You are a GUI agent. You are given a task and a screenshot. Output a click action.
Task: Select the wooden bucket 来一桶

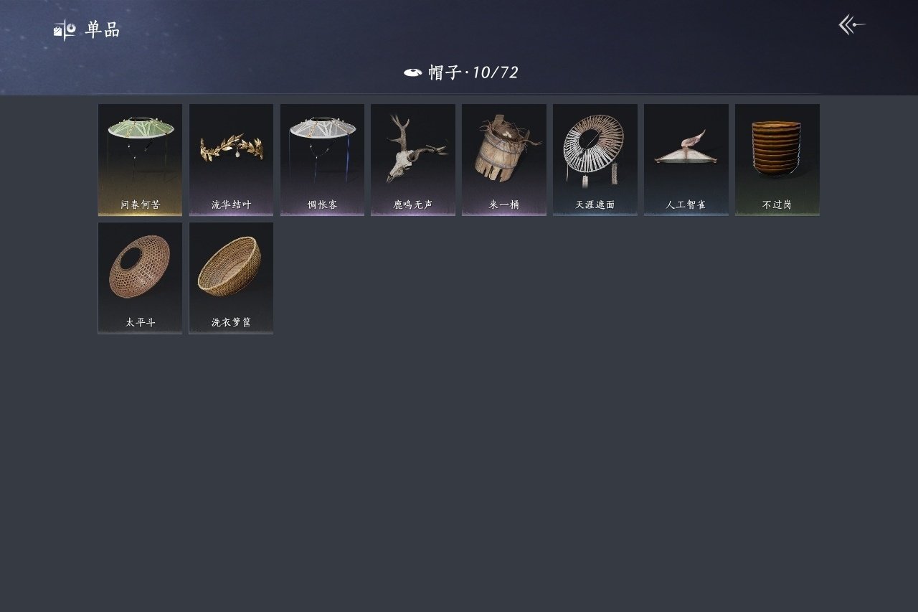pos(504,159)
